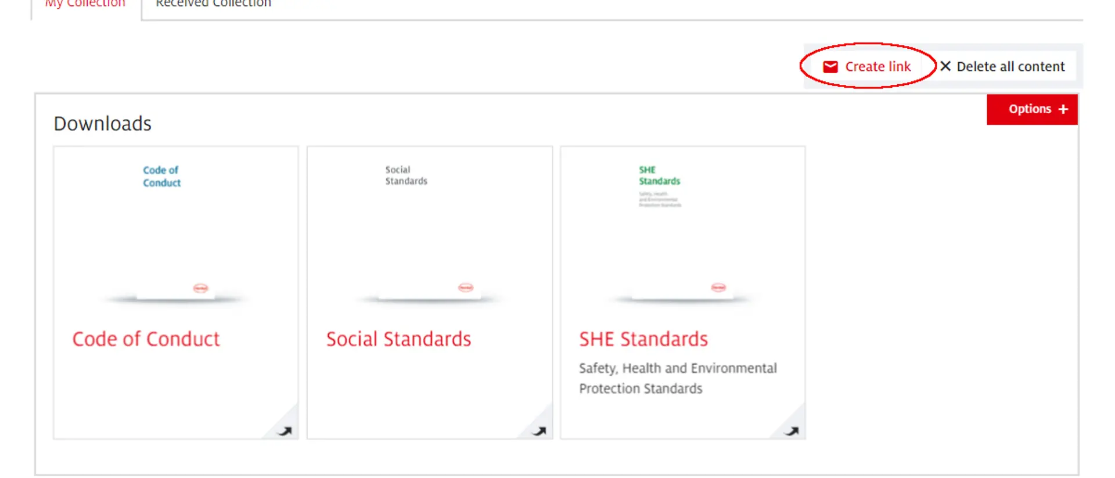
Task: Click the Code of Conduct cover thumbnail
Action: point(175,232)
